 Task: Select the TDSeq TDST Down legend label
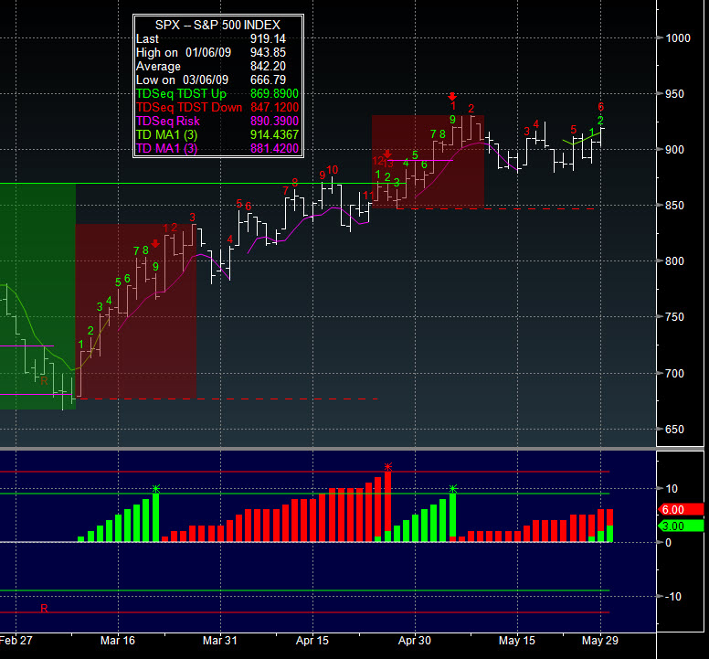click(x=189, y=107)
